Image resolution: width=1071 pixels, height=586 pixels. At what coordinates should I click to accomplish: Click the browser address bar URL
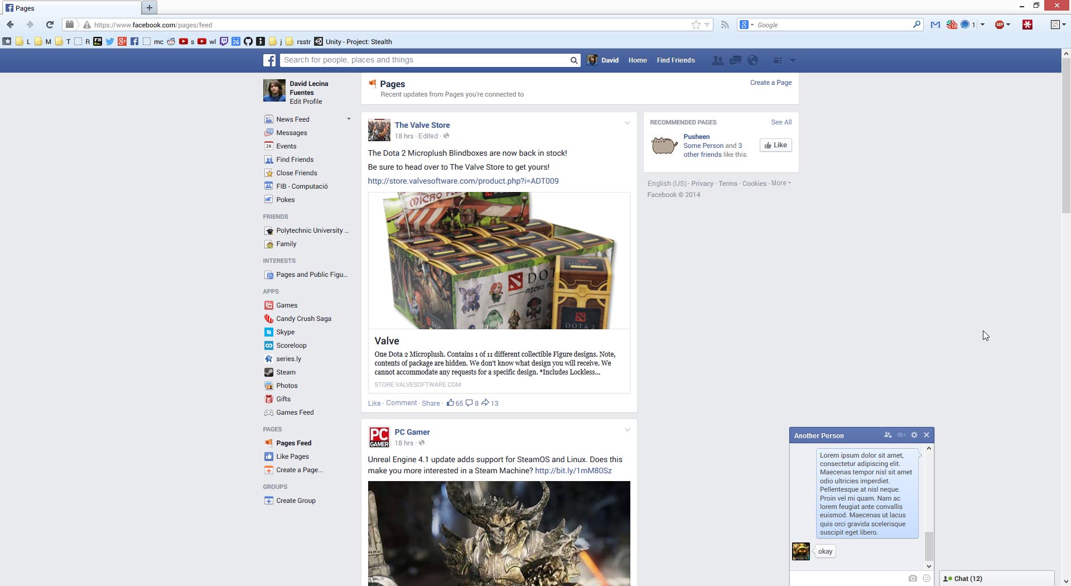click(x=153, y=25)
